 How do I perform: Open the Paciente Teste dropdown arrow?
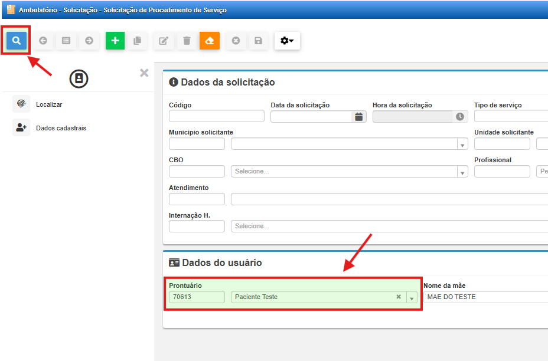(412, 297)
